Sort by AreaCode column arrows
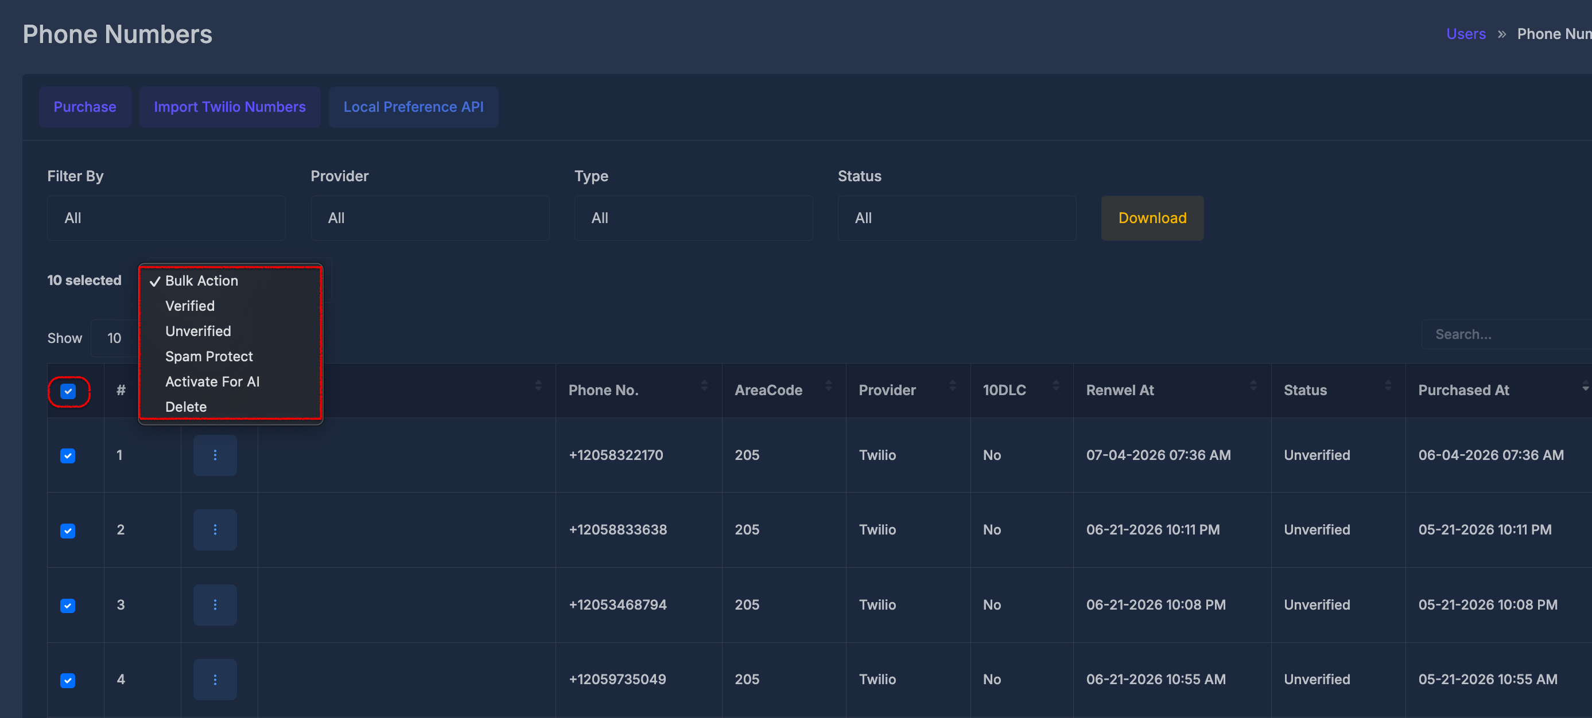Image resolution: width=1592 pixels, height=718 pixels. point(828,386)
